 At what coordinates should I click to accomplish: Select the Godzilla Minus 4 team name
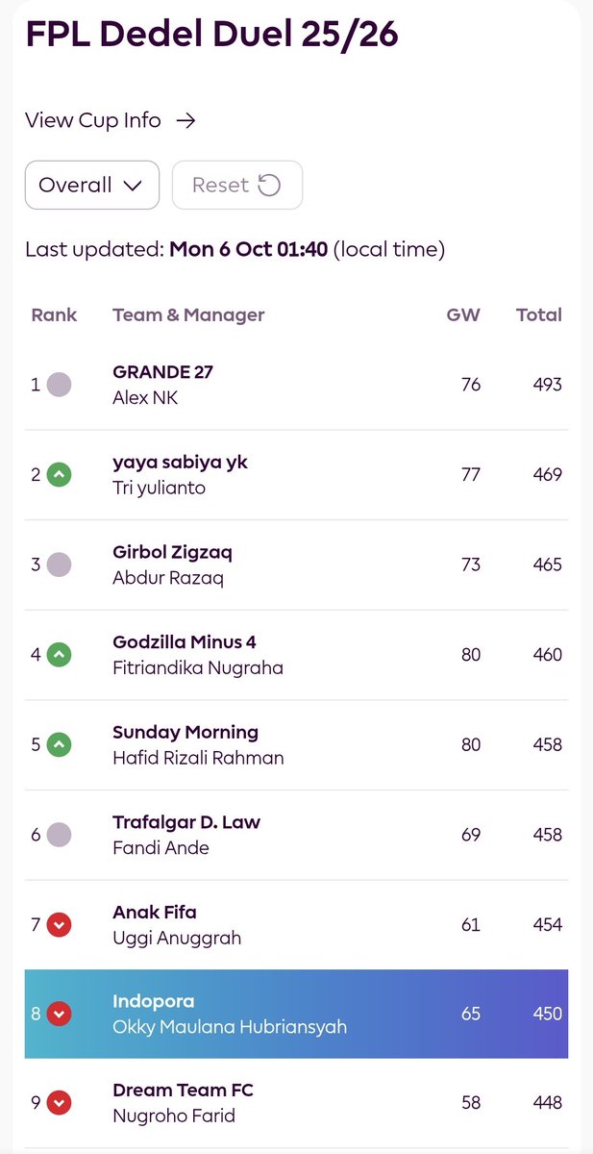click(x=185, y=642)
